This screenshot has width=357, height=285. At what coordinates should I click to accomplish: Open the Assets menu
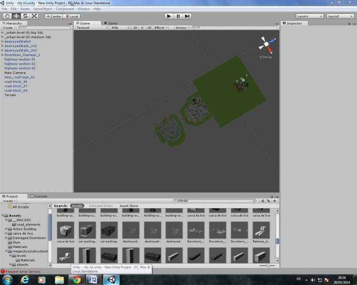(x=25, y=9)
